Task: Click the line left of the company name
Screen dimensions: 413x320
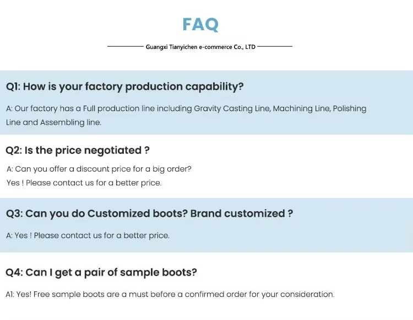Action: 125,47
